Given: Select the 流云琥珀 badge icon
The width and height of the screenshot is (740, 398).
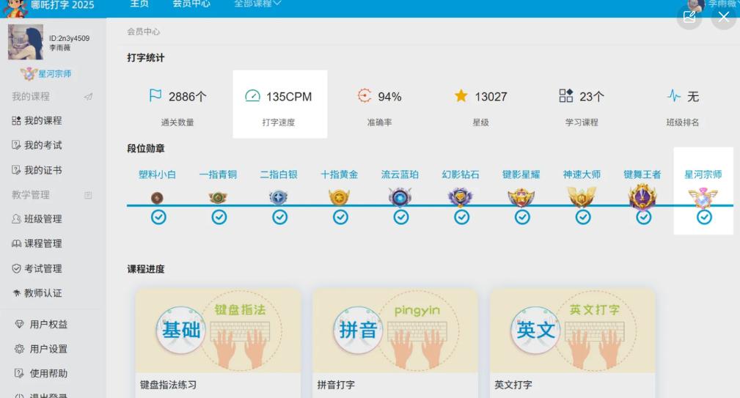Looking at the screenshot, I should click(x=400, y=198).
